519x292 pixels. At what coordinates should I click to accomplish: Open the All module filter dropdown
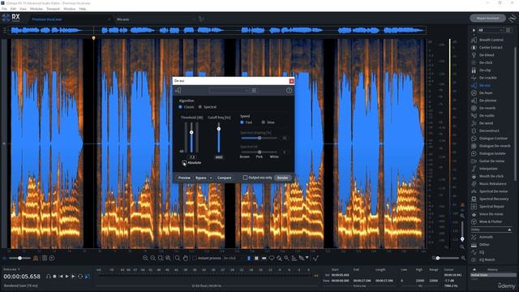pyautogui.click(x=490, y=30)
